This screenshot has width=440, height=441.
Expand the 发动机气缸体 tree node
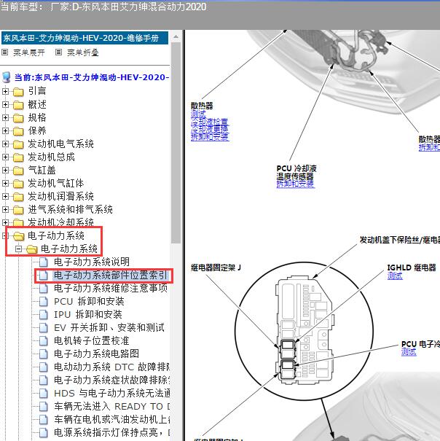(5, 184)
